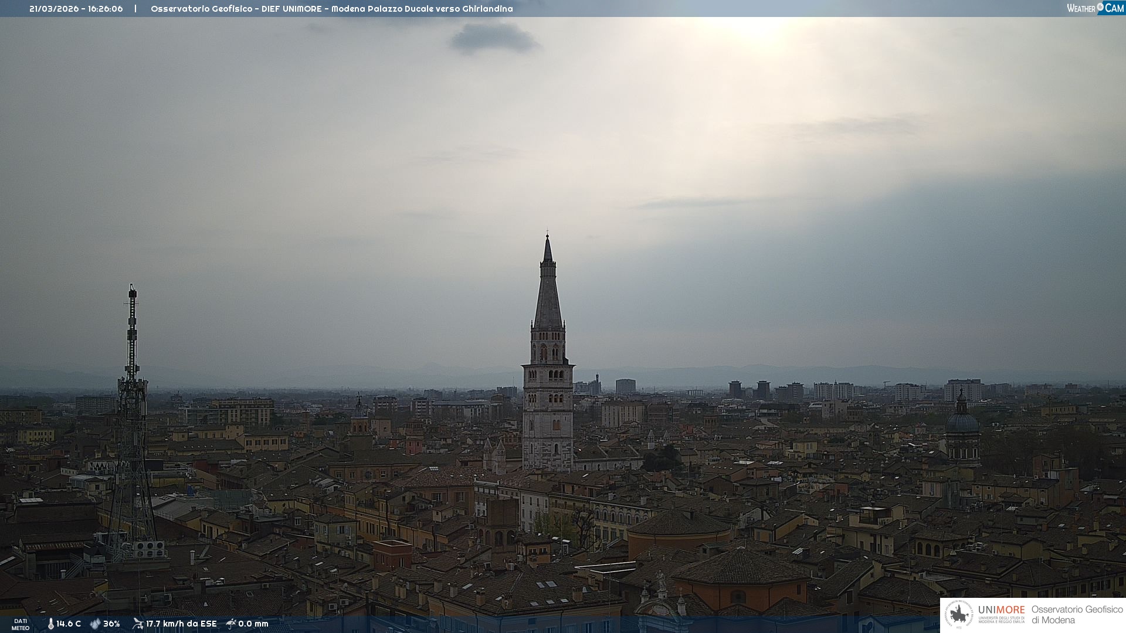
Task: Click the wind vane anemometer icon
Action: (138, 624)
